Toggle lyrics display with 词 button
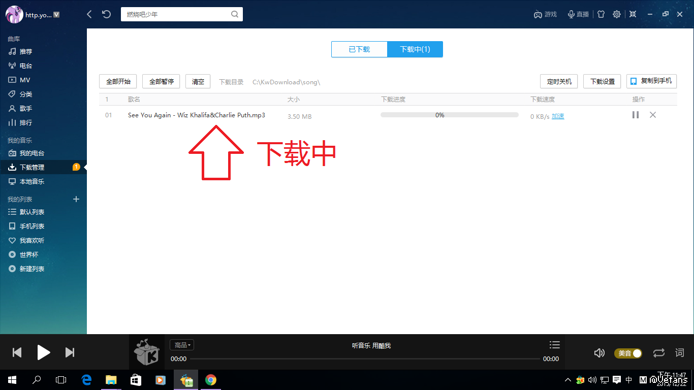 (679, 352)
